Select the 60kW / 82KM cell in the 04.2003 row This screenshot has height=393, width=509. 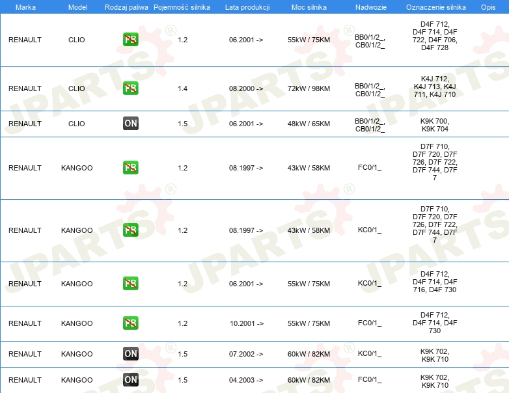tap(309, 380)
